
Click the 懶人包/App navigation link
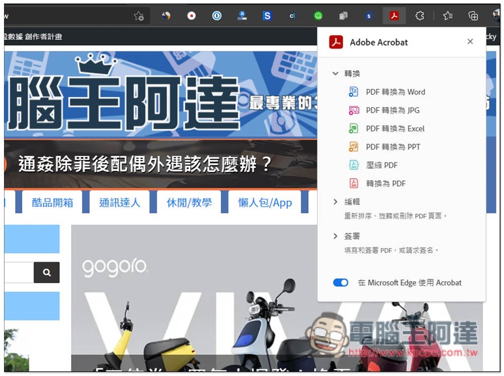[265, 203]
